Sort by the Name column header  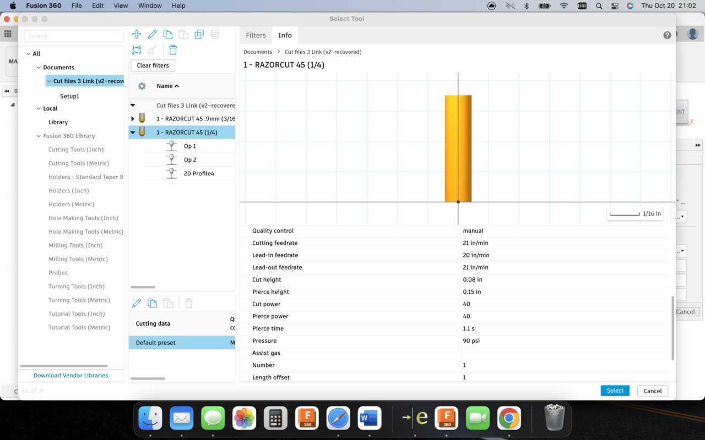click(x=167, y=86)
